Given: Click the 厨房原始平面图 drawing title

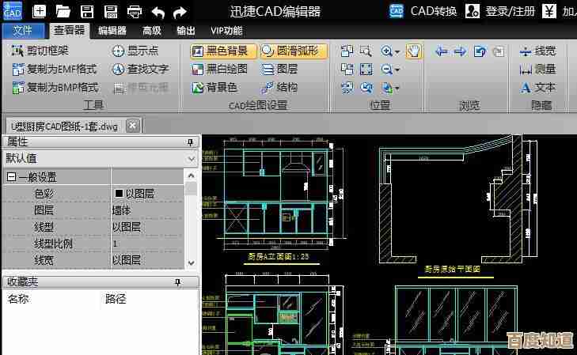Looking at the screenshot, I should tap(452, 270).
